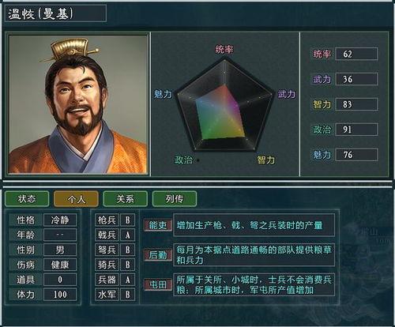Select the 个人 tab
This screenshot has height=327, width=395.
pyautogui.click(x=76, y=199)
